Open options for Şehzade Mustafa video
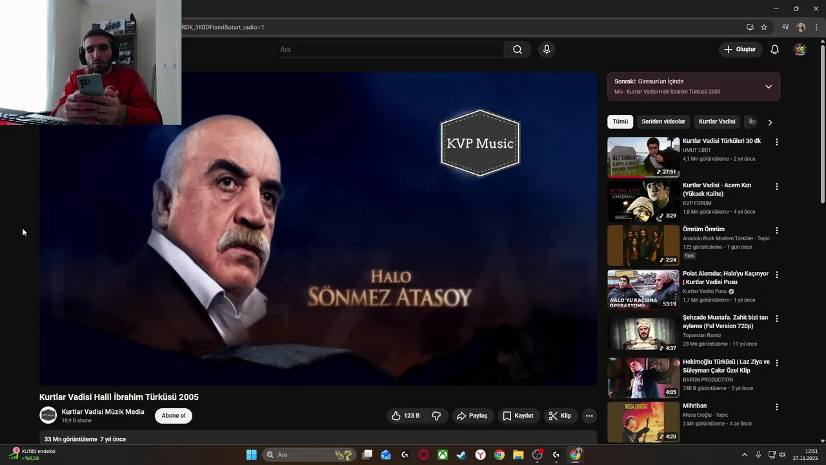The height and width of the screenshot is (465, 826). pyautogui.click(x=777, y=318)
